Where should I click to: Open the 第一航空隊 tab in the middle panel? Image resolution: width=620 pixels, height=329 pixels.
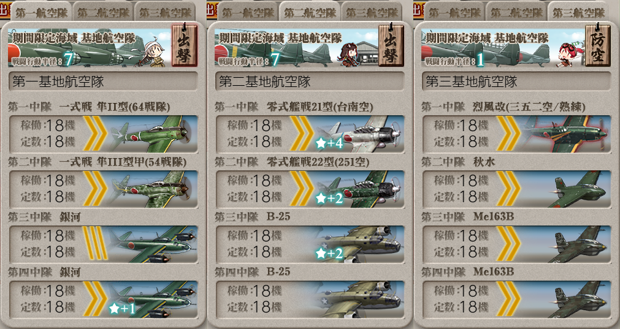coord(248,12)
